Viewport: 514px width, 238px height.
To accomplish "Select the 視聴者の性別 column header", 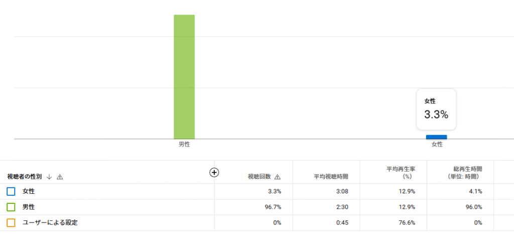I will point(25,177).
